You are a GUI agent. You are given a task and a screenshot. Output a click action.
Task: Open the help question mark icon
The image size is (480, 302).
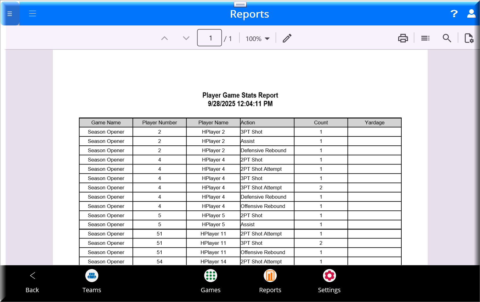pyautogui.click(x=454, y=14)
